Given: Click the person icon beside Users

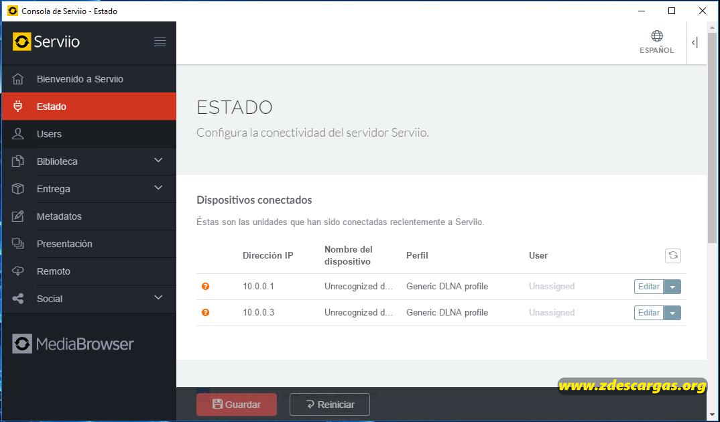Looking at the screenshot, I should [18, 134].
